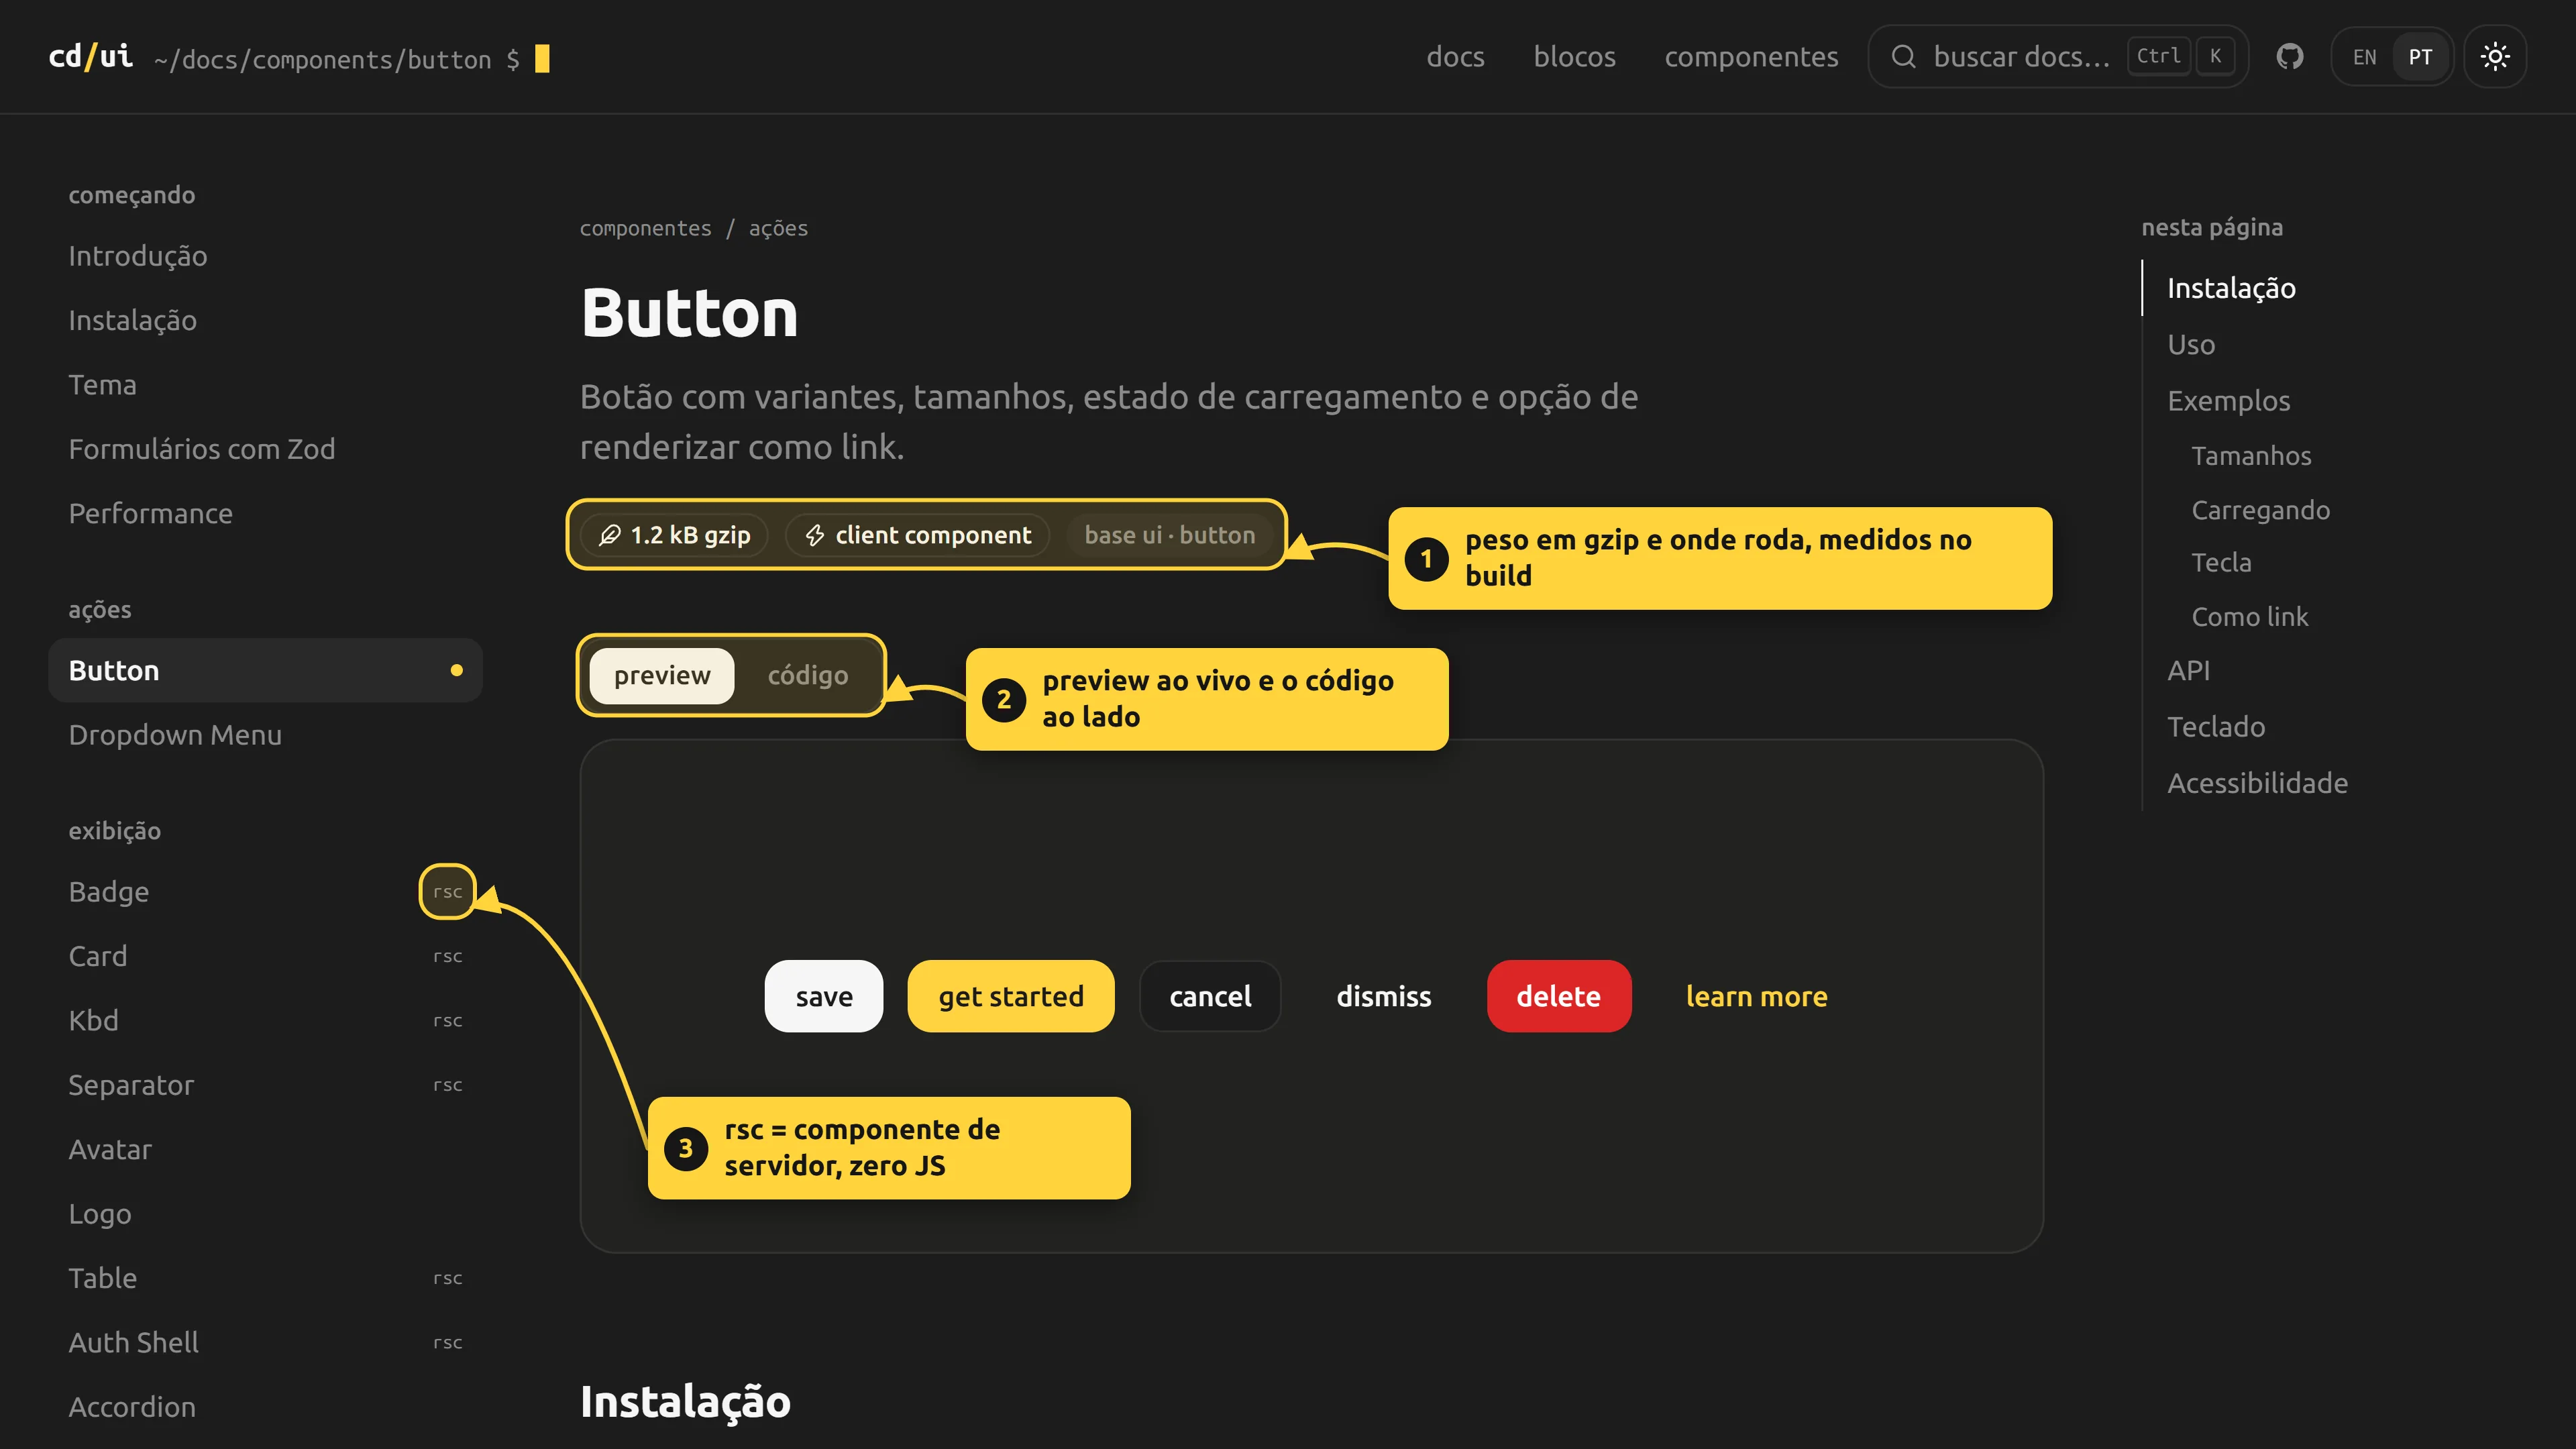Viewport: 2576px width, 1449px height.
Task: Click the cd/ui logo
Action: (x=91, y=56)
